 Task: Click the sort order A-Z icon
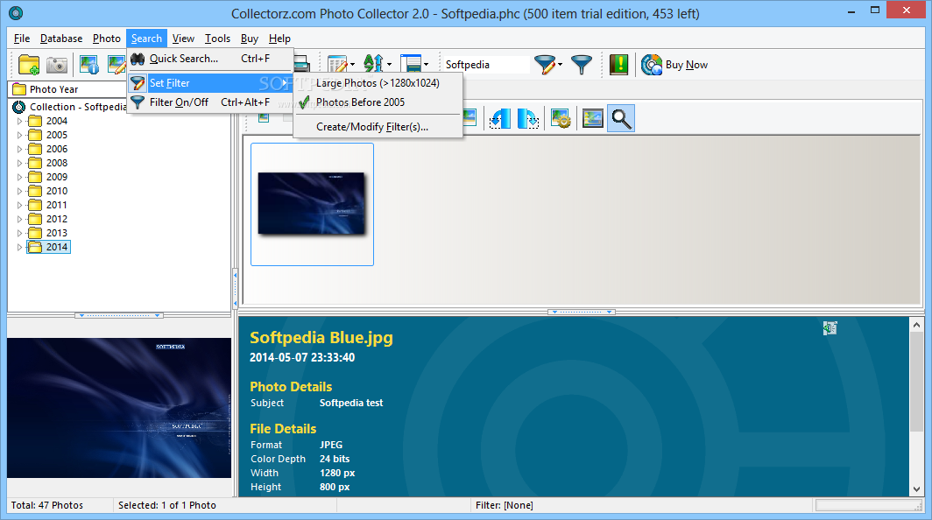pyautogui.click(x=373, y=64)
